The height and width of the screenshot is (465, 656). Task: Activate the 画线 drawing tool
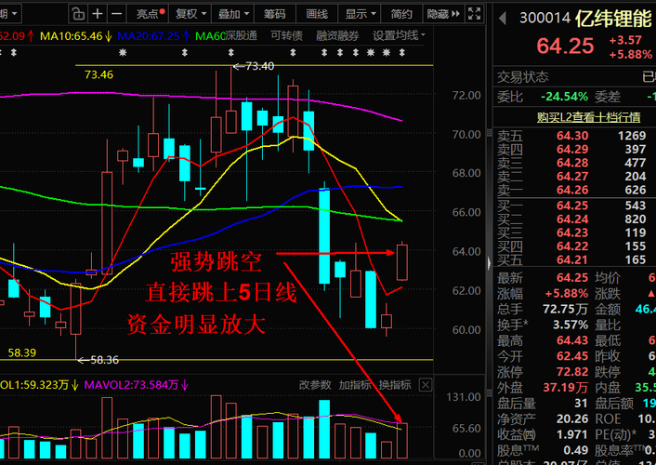point(317,14)
